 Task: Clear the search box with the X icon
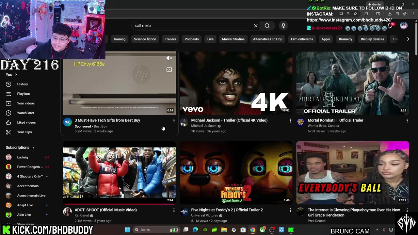point(256,26)
